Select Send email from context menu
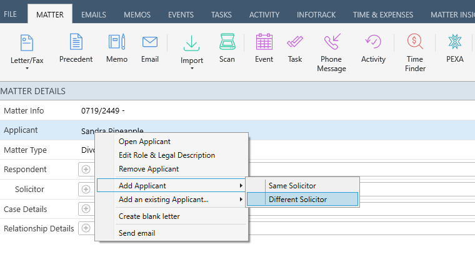475x280 pixels. tap(171, 233)
